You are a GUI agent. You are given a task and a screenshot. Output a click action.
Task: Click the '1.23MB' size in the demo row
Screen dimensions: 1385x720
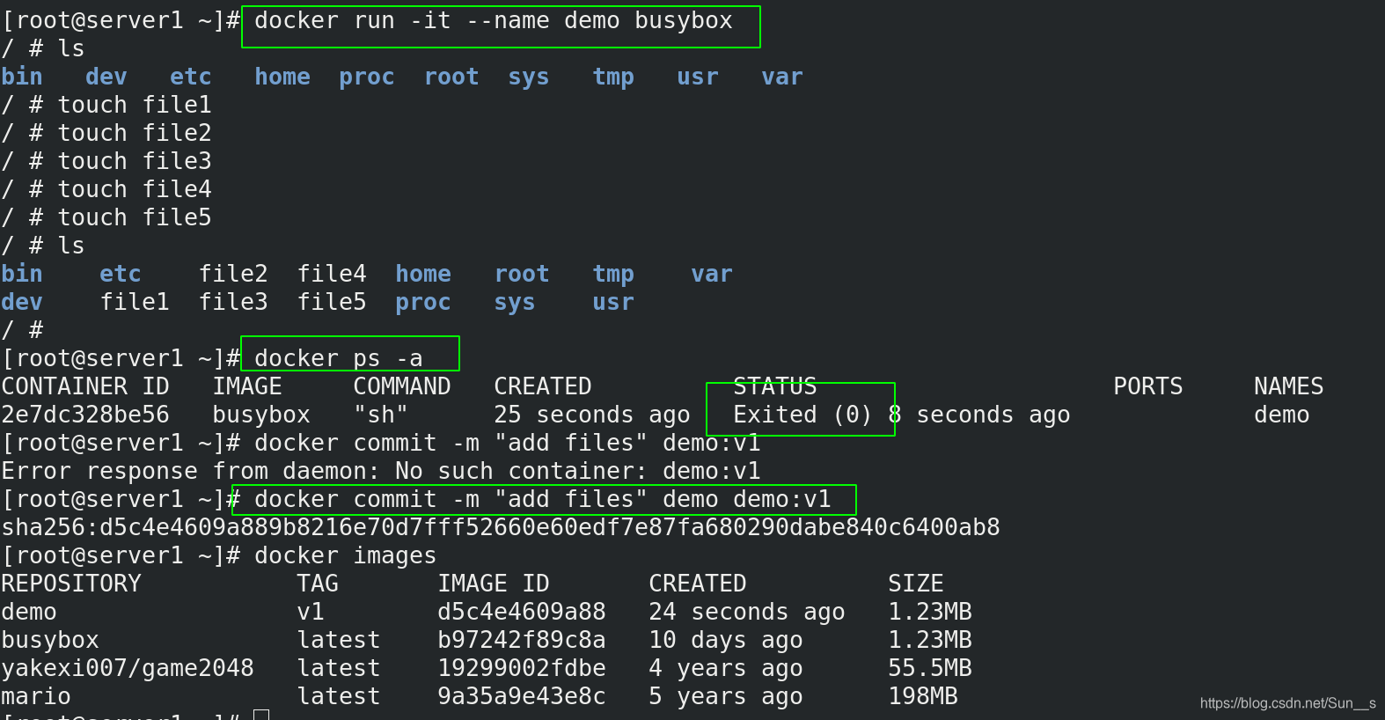point(930,612)
